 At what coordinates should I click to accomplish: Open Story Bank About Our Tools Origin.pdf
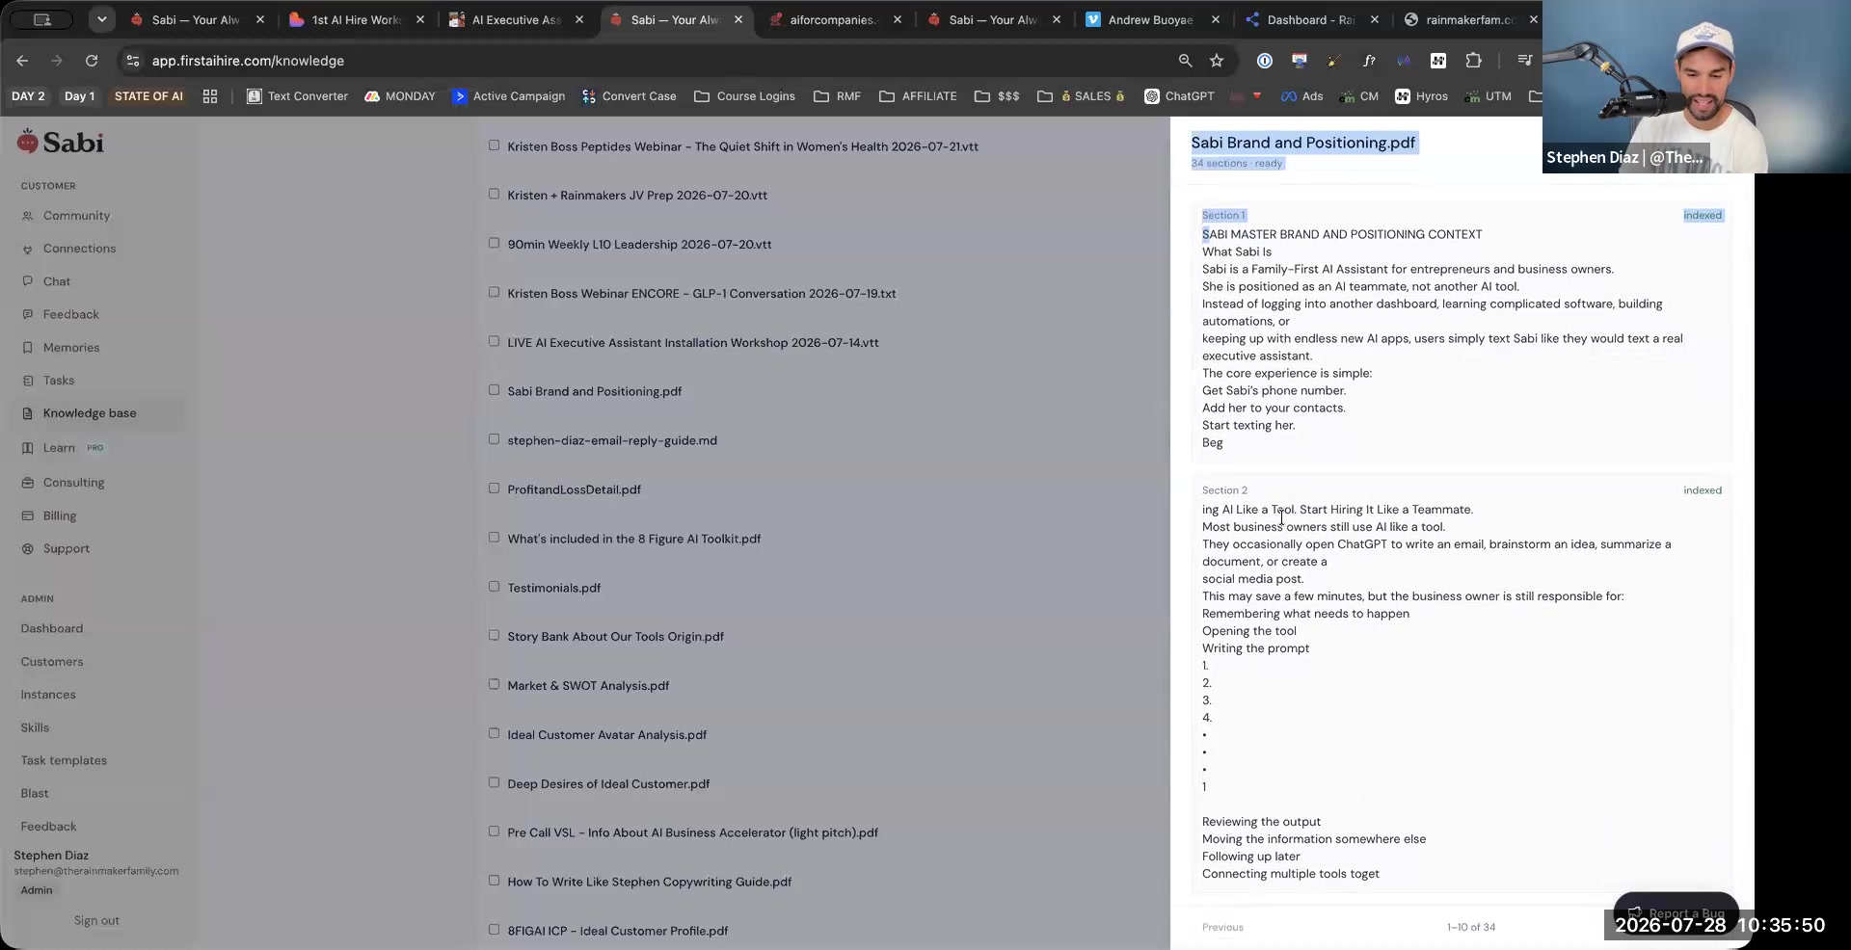615,637
